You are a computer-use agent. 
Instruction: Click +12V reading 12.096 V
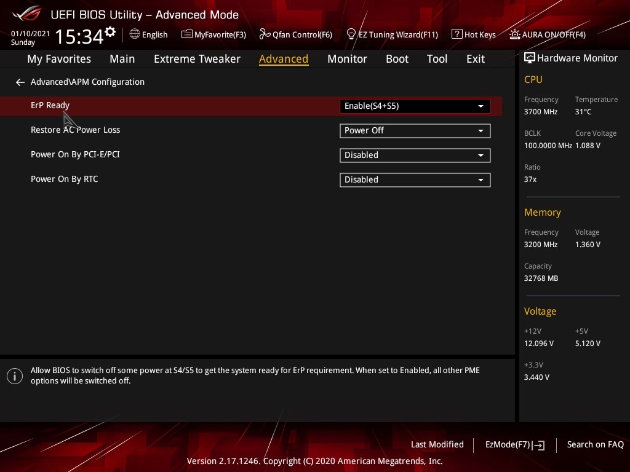(538, 344)
